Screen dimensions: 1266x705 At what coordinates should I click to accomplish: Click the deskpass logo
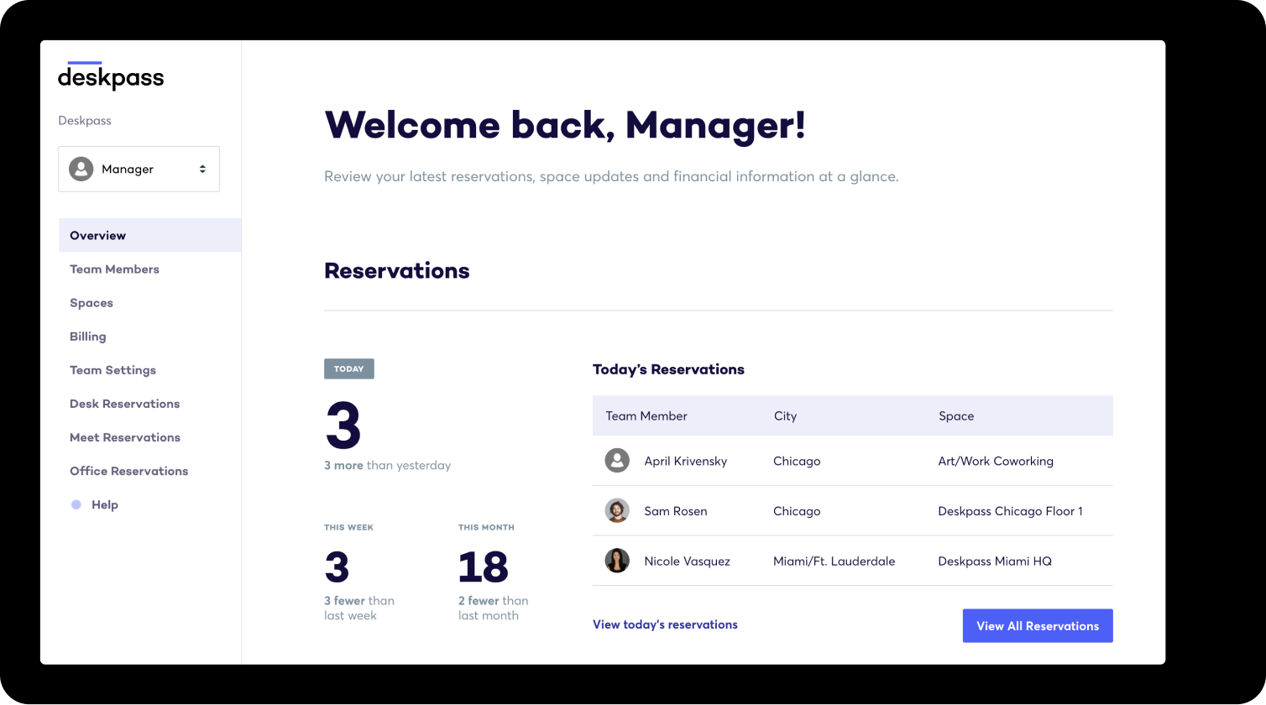[111, 76]
